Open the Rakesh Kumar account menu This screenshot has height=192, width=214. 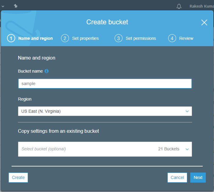pos(201,6)
